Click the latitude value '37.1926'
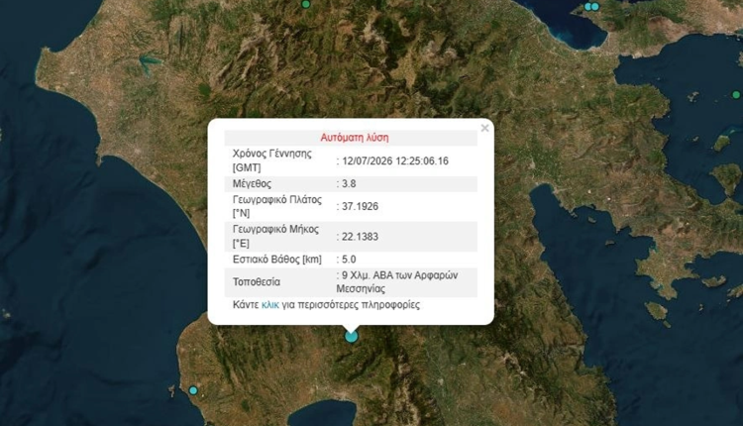 point(361,207)
